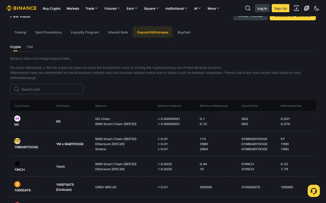Click the Coin/Token column header

[22, 106]
